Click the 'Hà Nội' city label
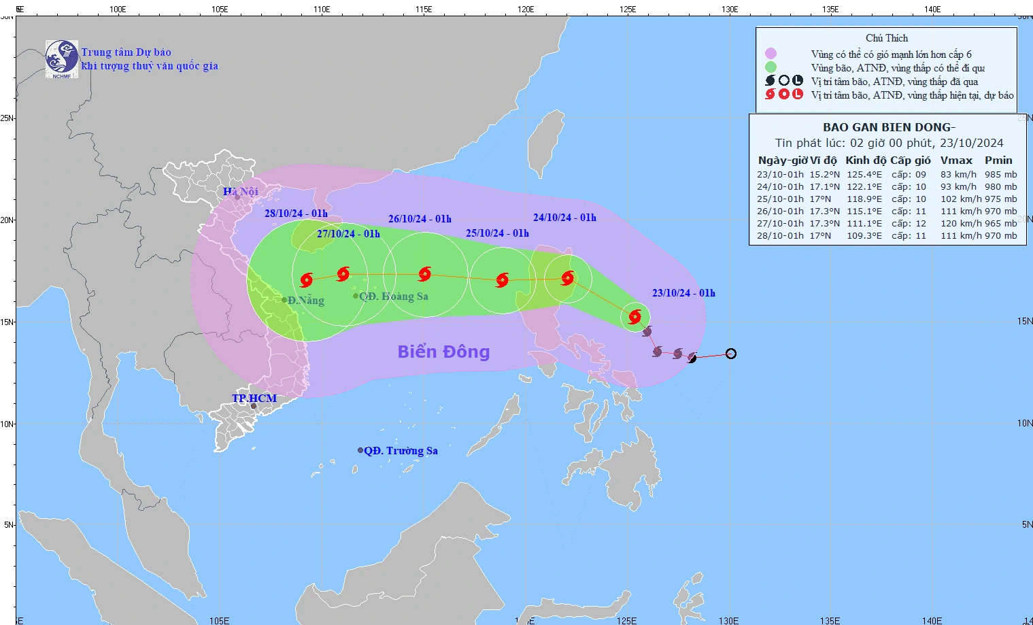This screenshot has width=1033, height=625. [x=241, y=192]
